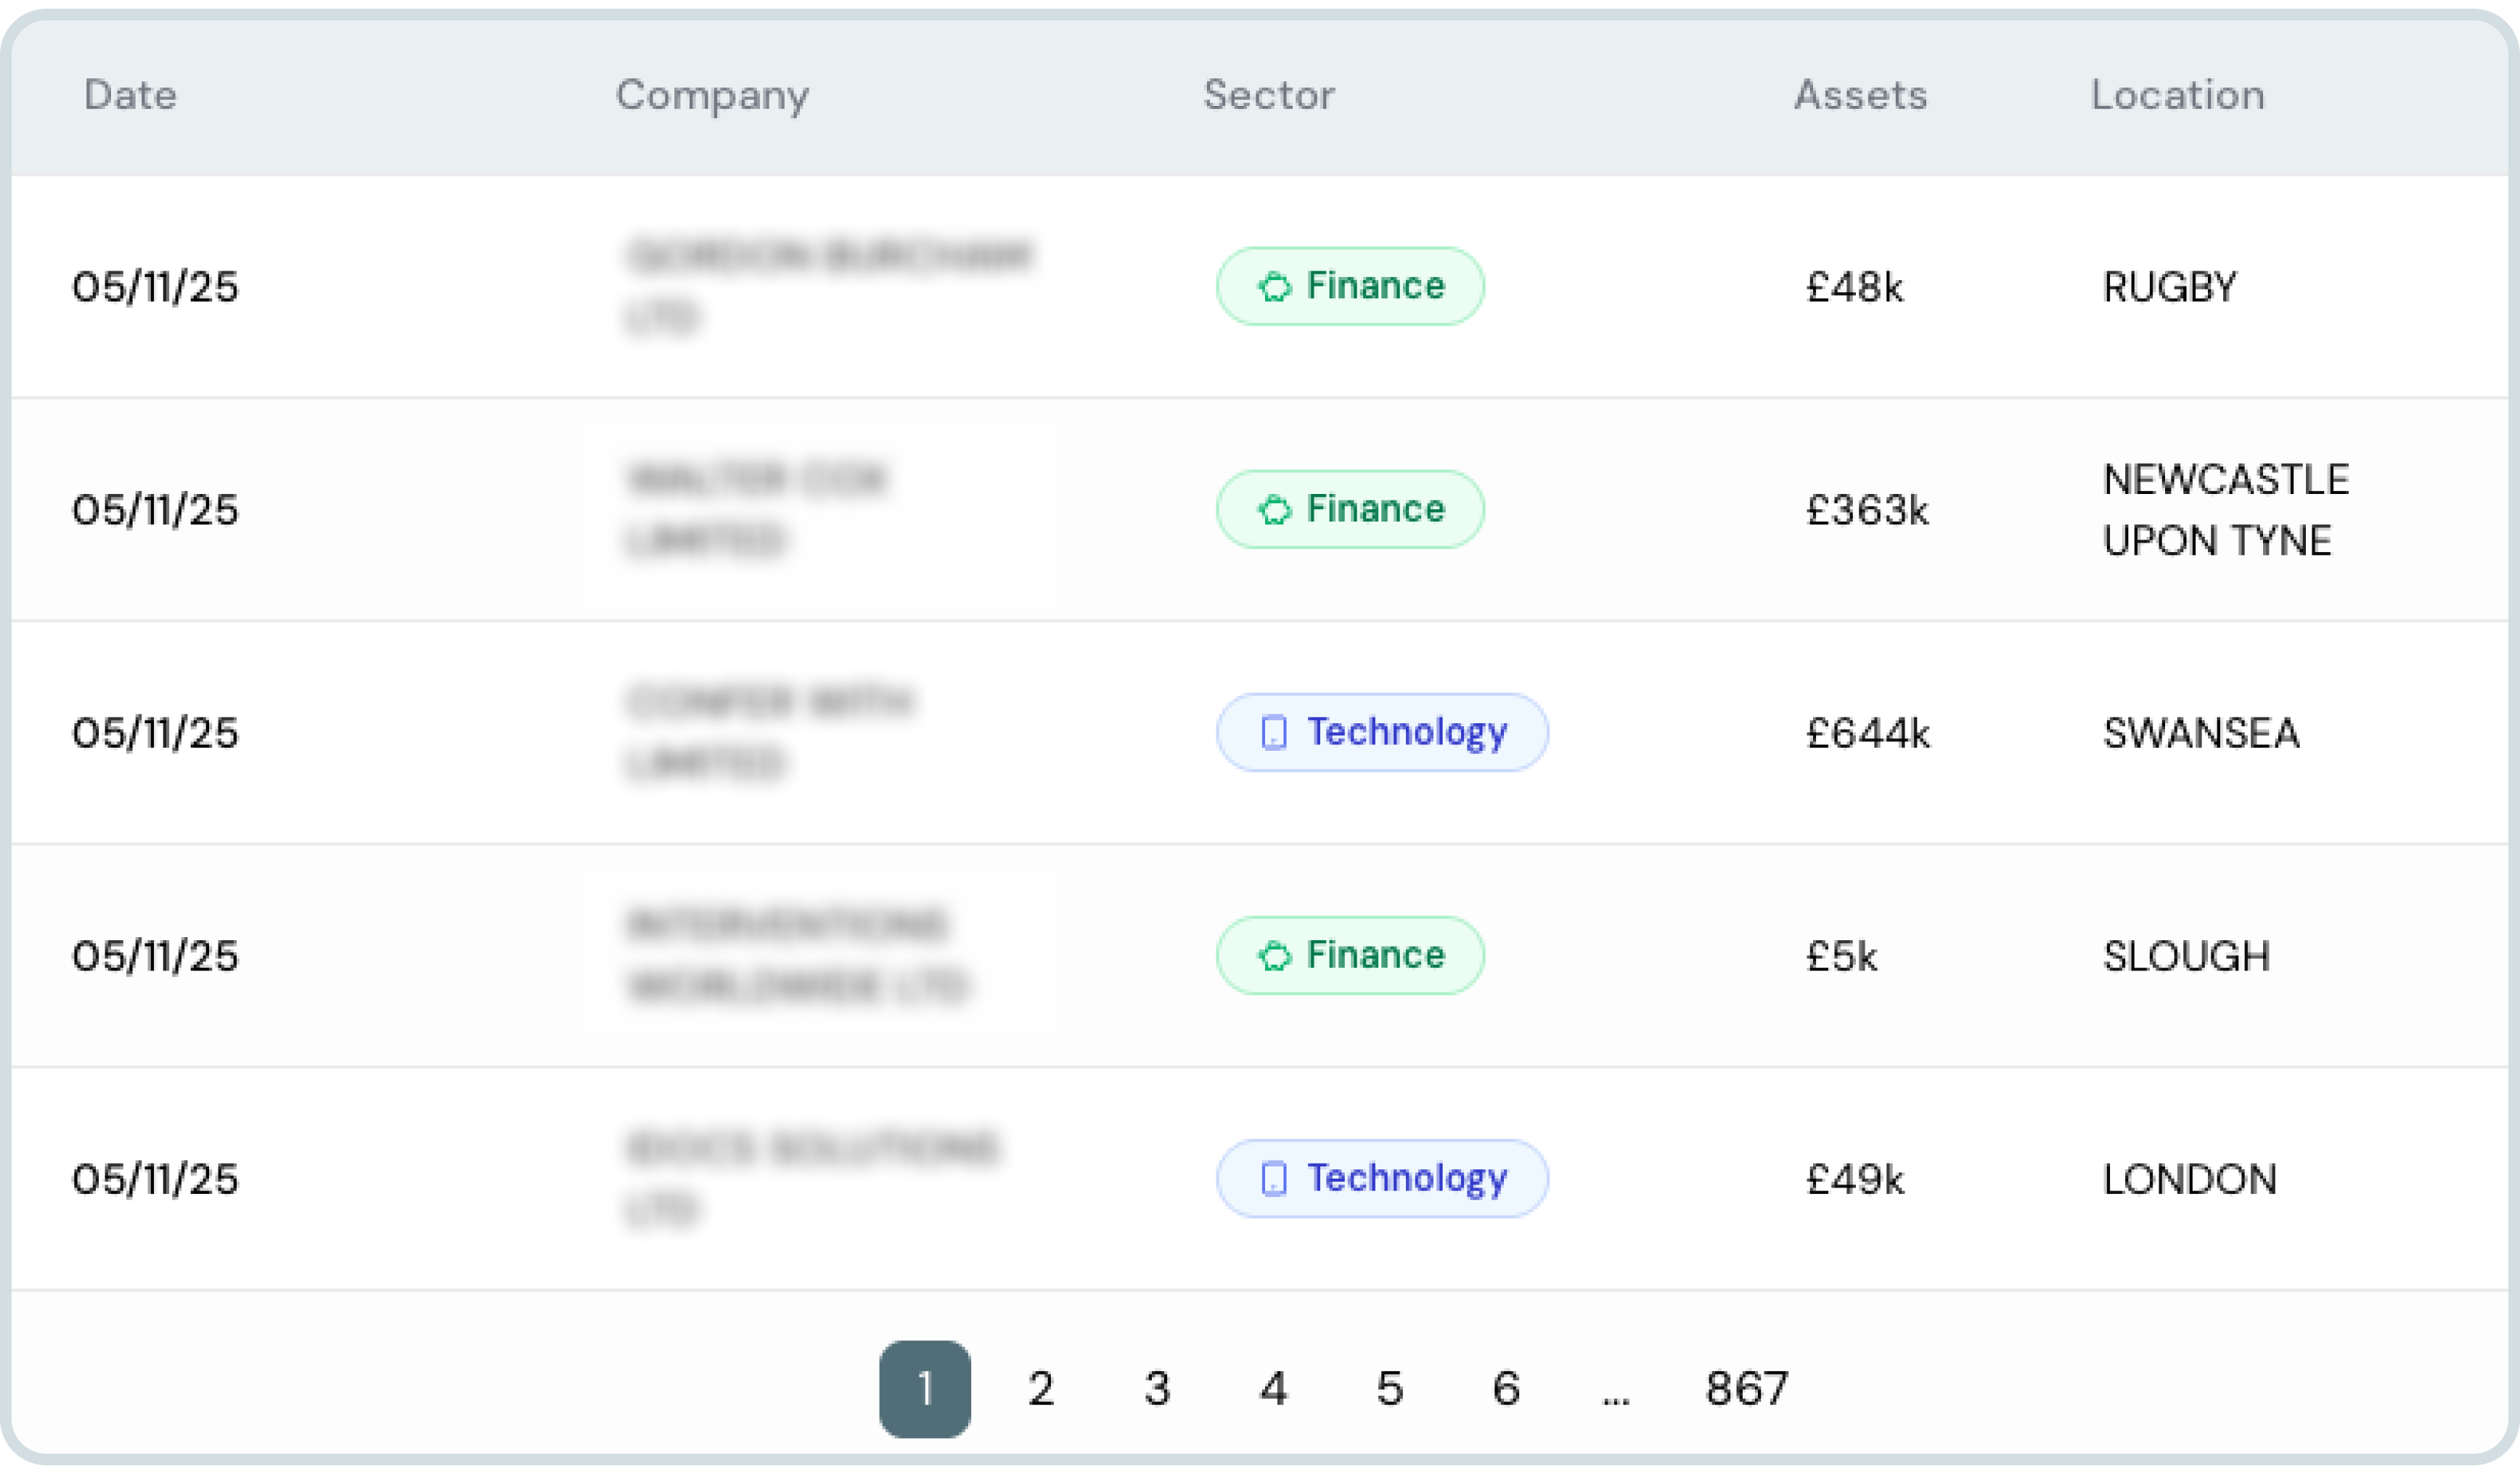Click the Finance icon in the Newcastle row

(x=1274, y=510)
